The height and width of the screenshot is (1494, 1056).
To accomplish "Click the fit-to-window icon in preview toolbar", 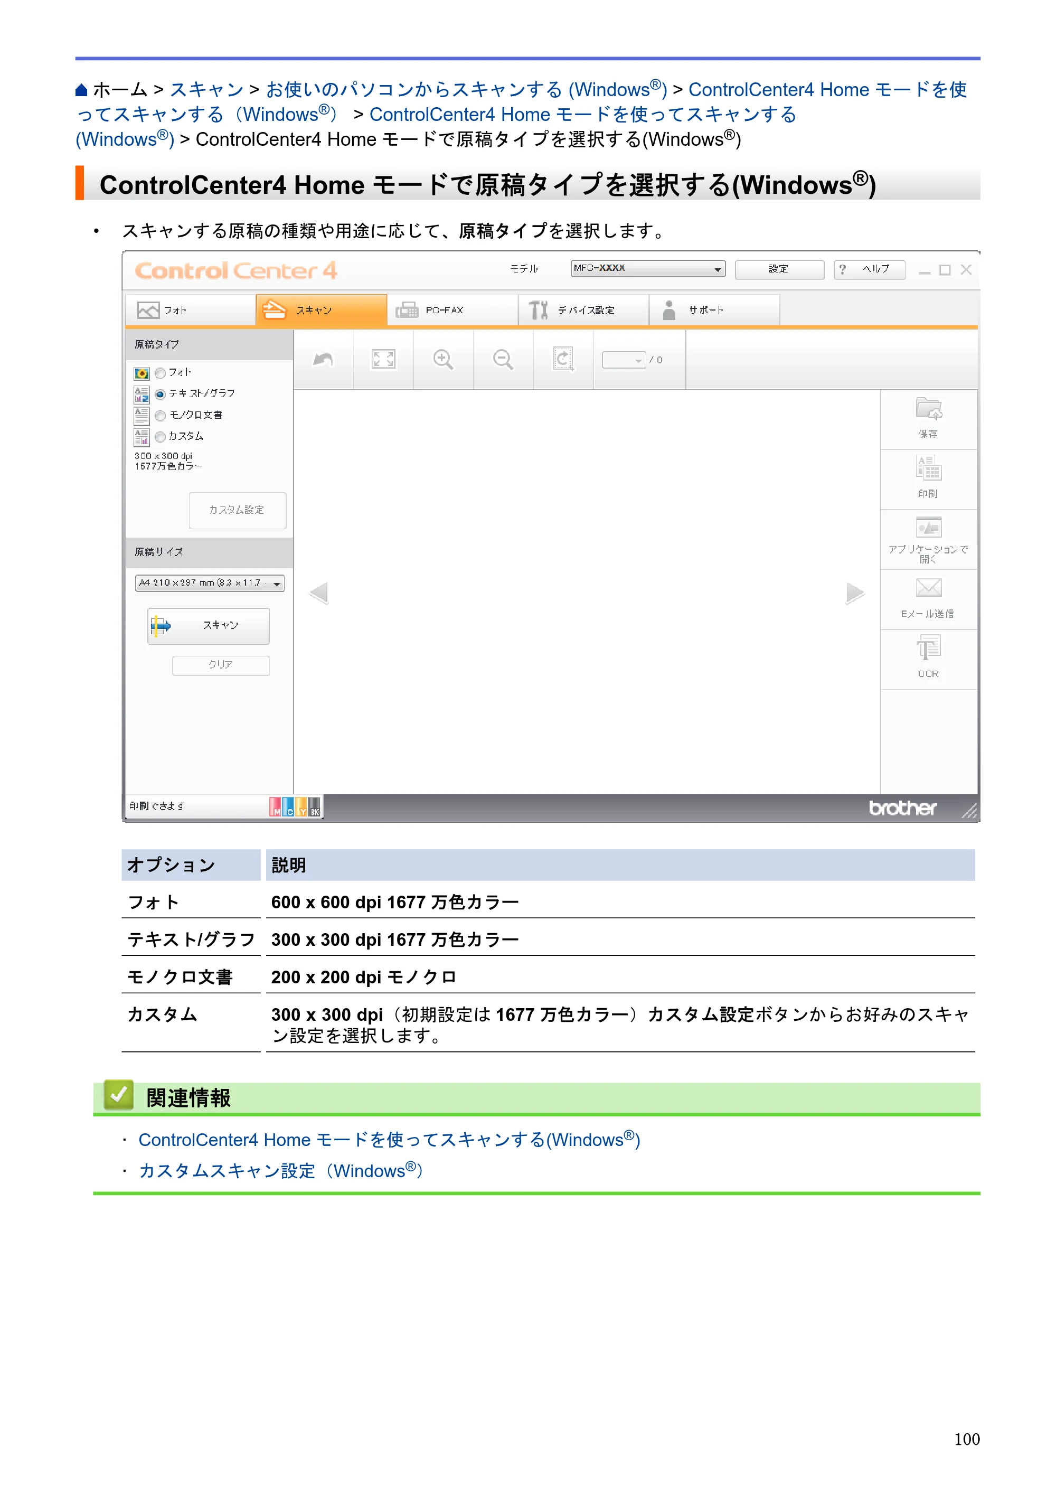I will (383, 359).
